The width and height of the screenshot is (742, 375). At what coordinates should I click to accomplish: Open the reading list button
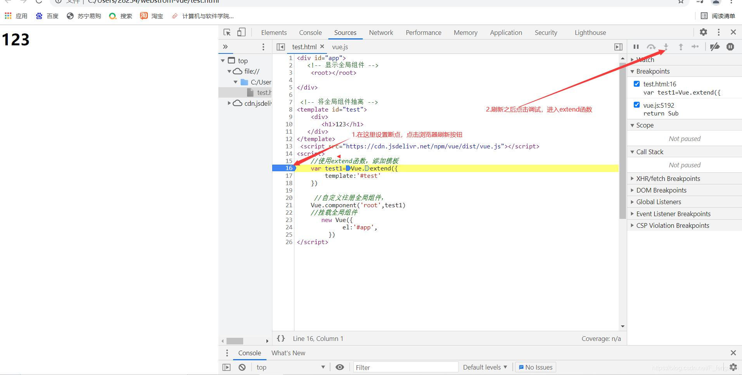coord(718,16)
